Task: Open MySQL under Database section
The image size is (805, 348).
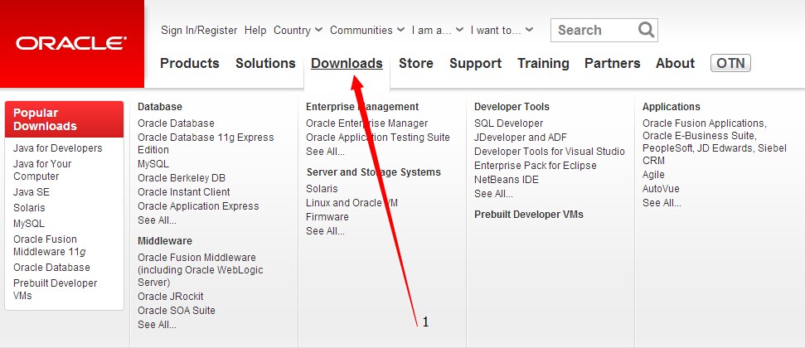Action: (x=153, y=164)
